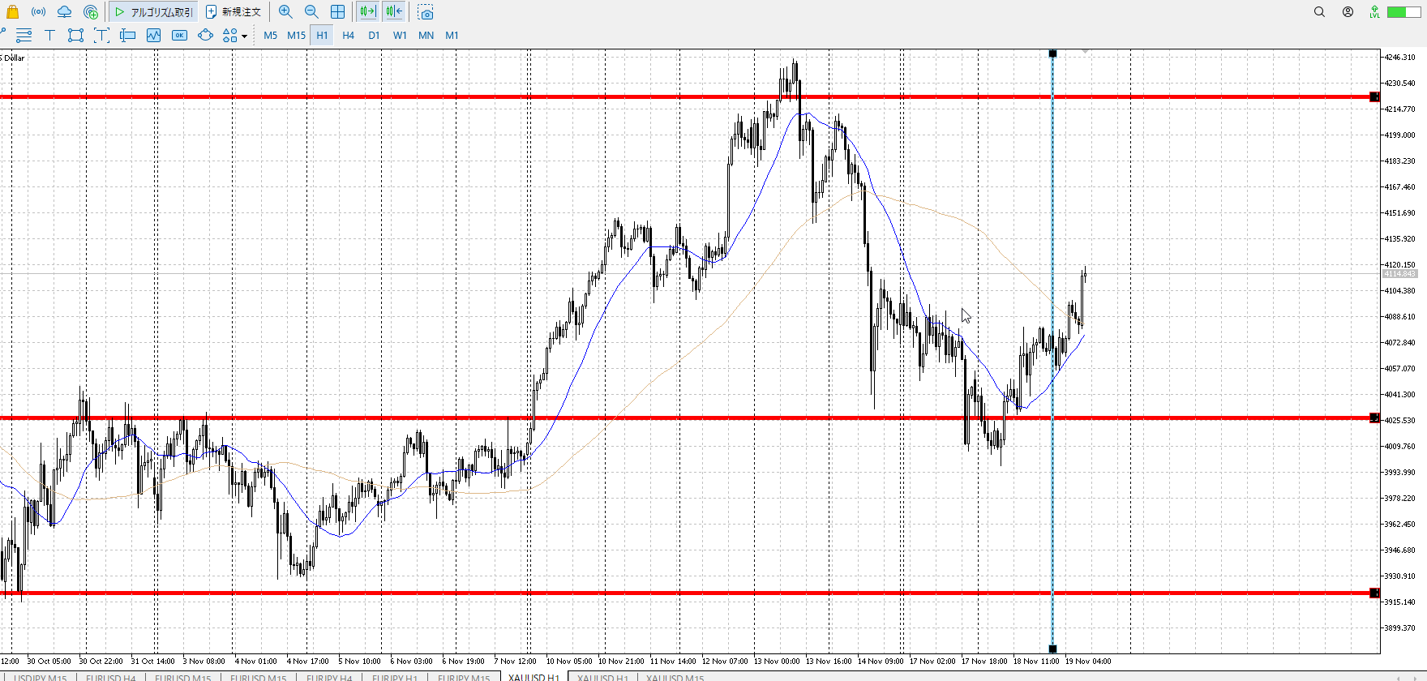Open the Market shopping bag icon

[x=12, y=12]
